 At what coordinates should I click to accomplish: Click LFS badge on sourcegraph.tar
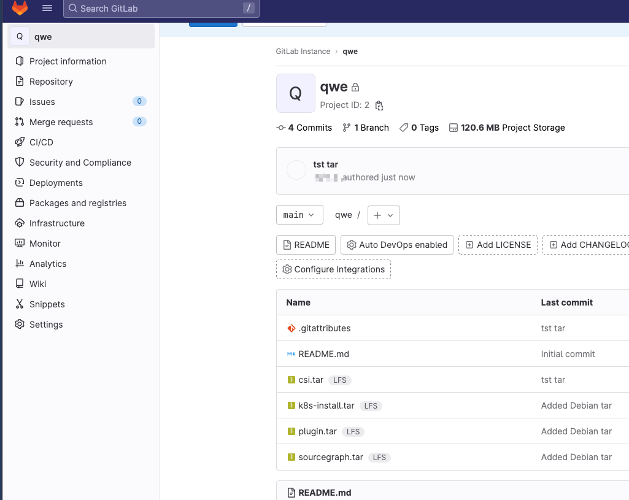pyautogui.click(x=379, y=458)
